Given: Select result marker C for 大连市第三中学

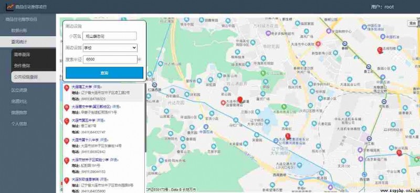Looking at the screenshot, I should click(67, 121).
